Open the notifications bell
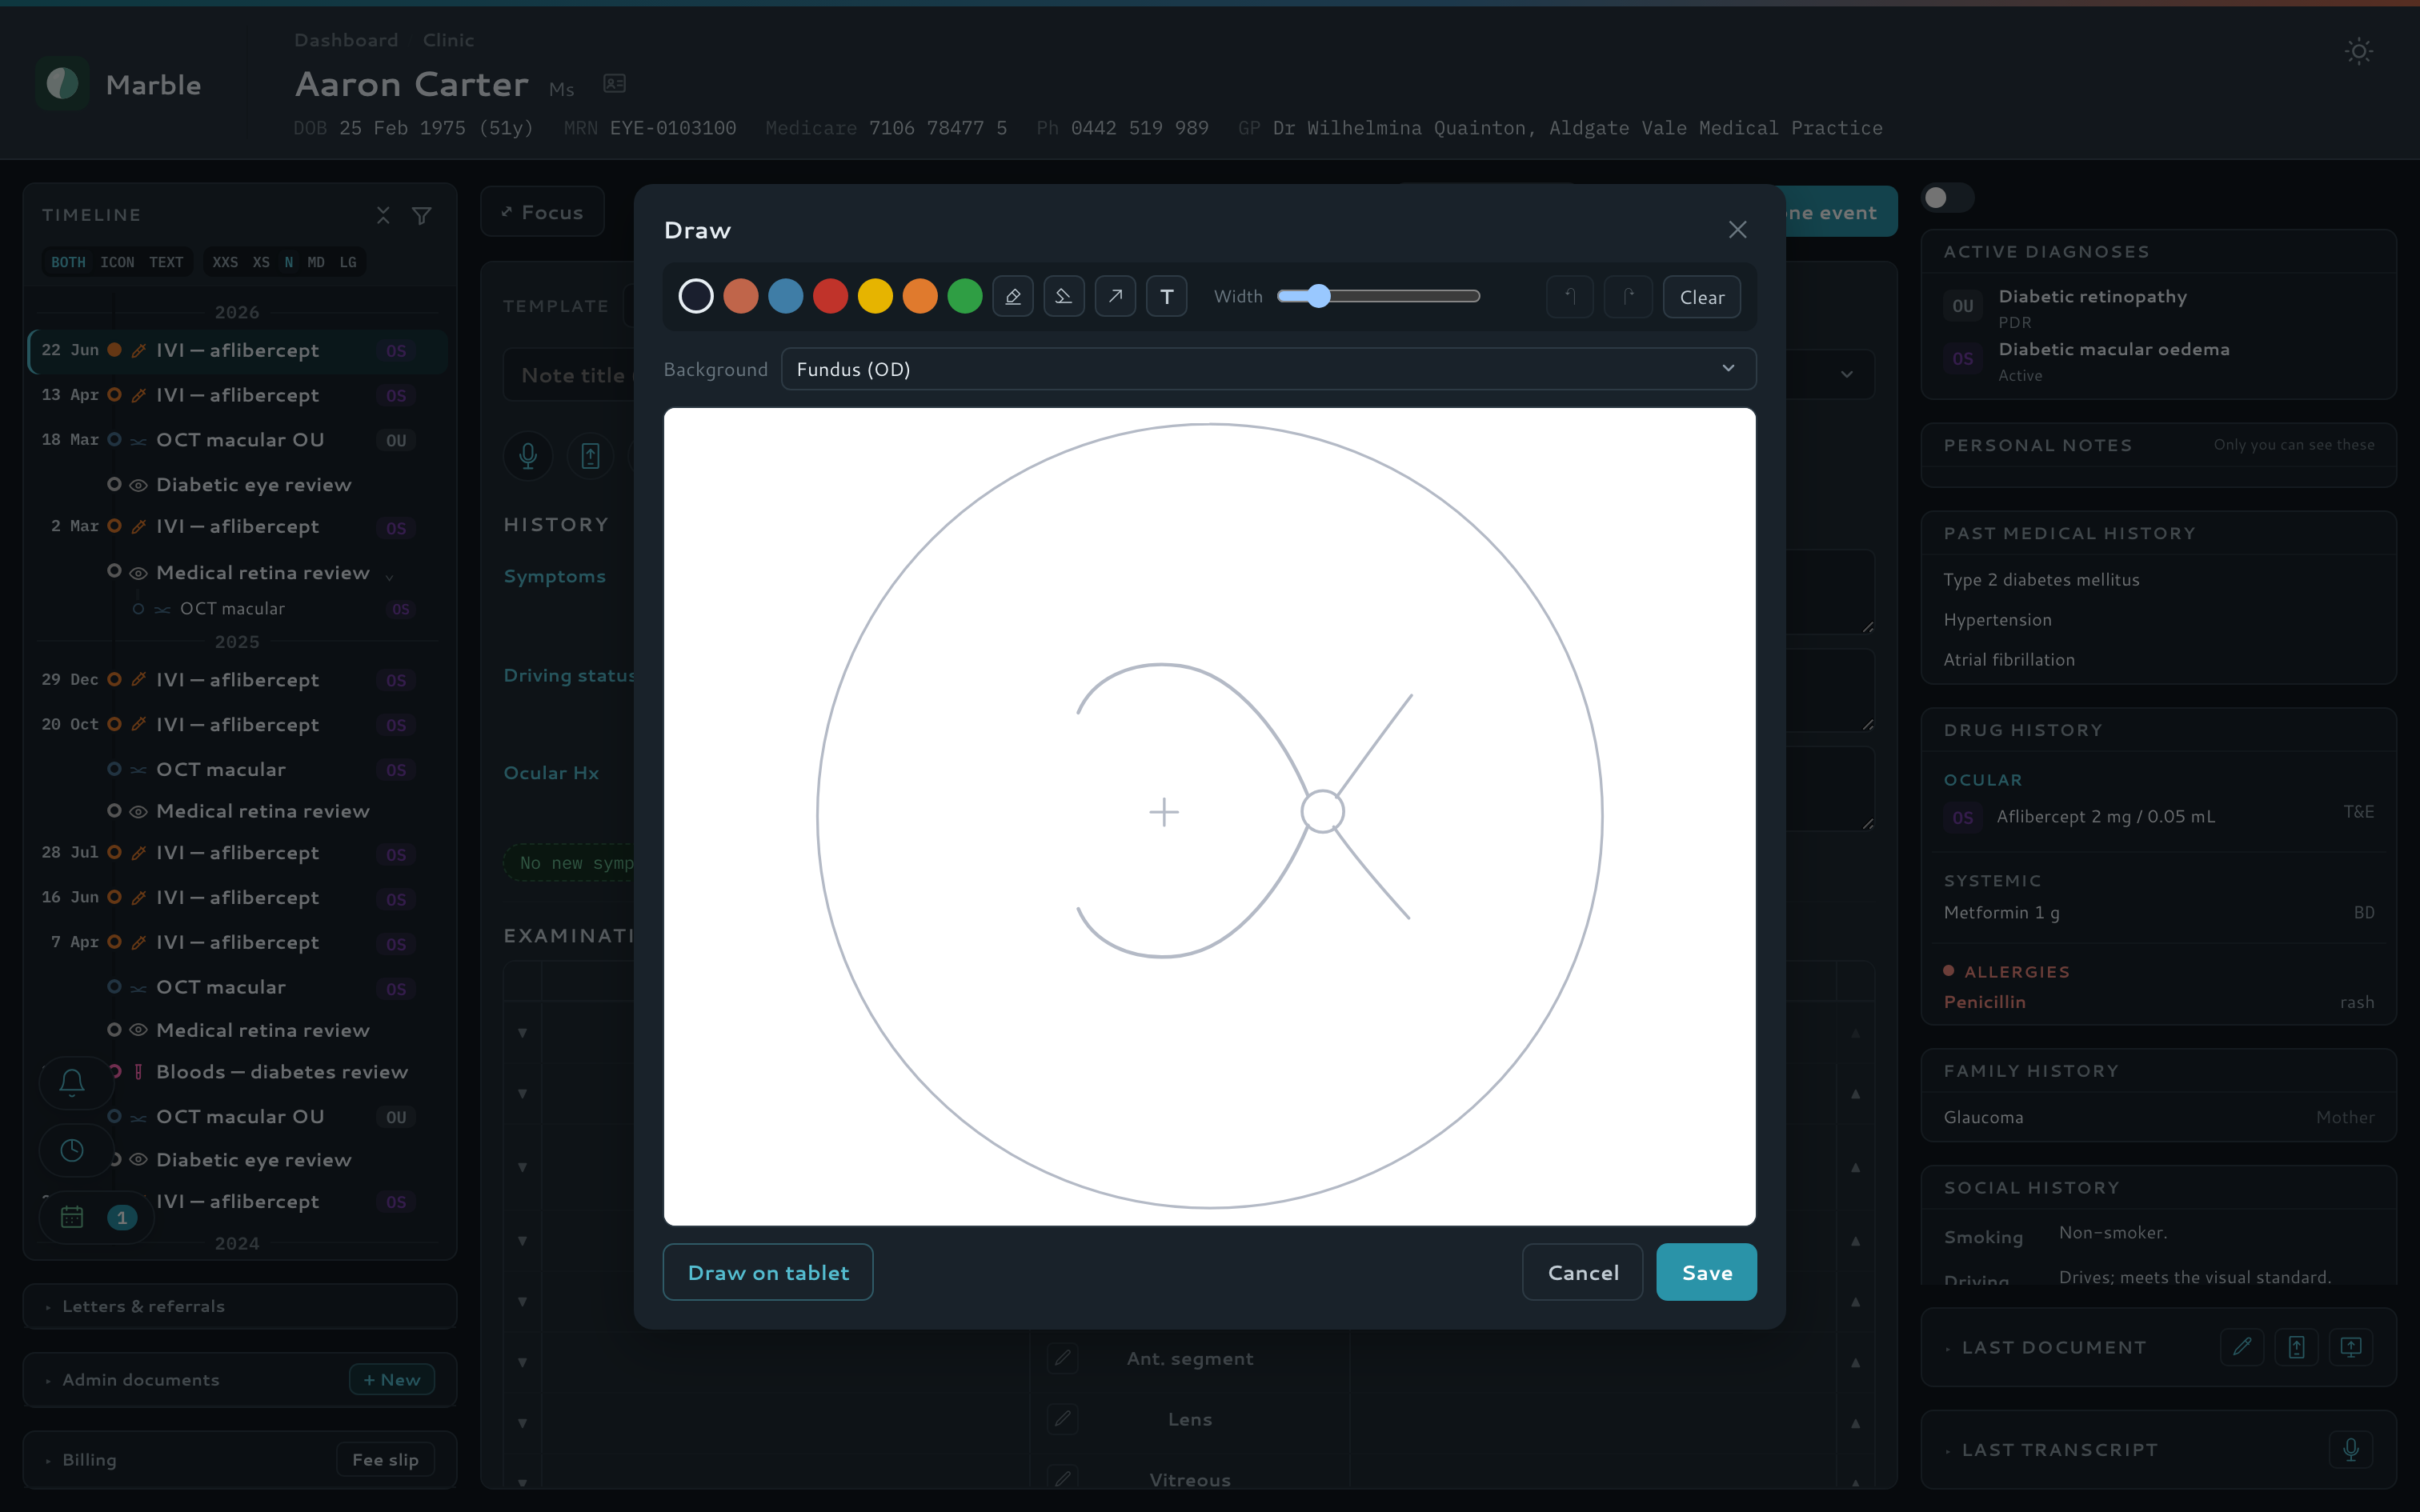Image resolution: width=2420 pixels, height=1512 pixels. coord(72,1082)
